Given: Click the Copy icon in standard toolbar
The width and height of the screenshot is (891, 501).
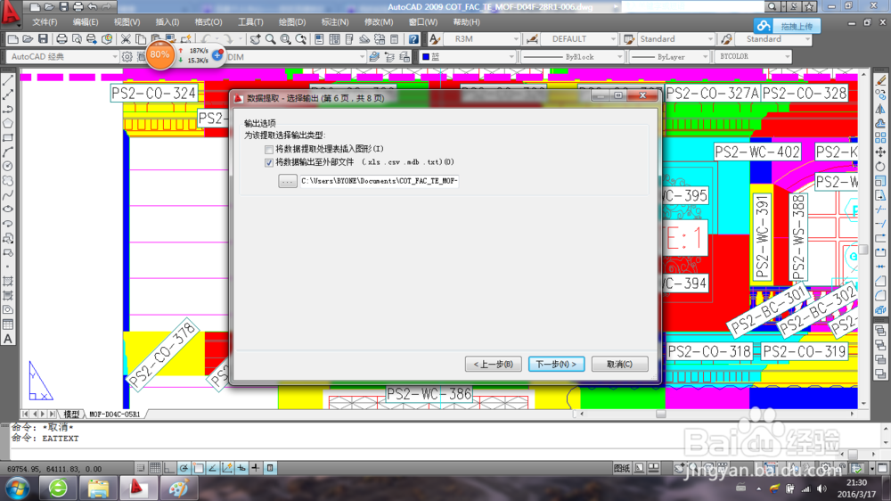Looking at the screenshot, I should [141, 38].
